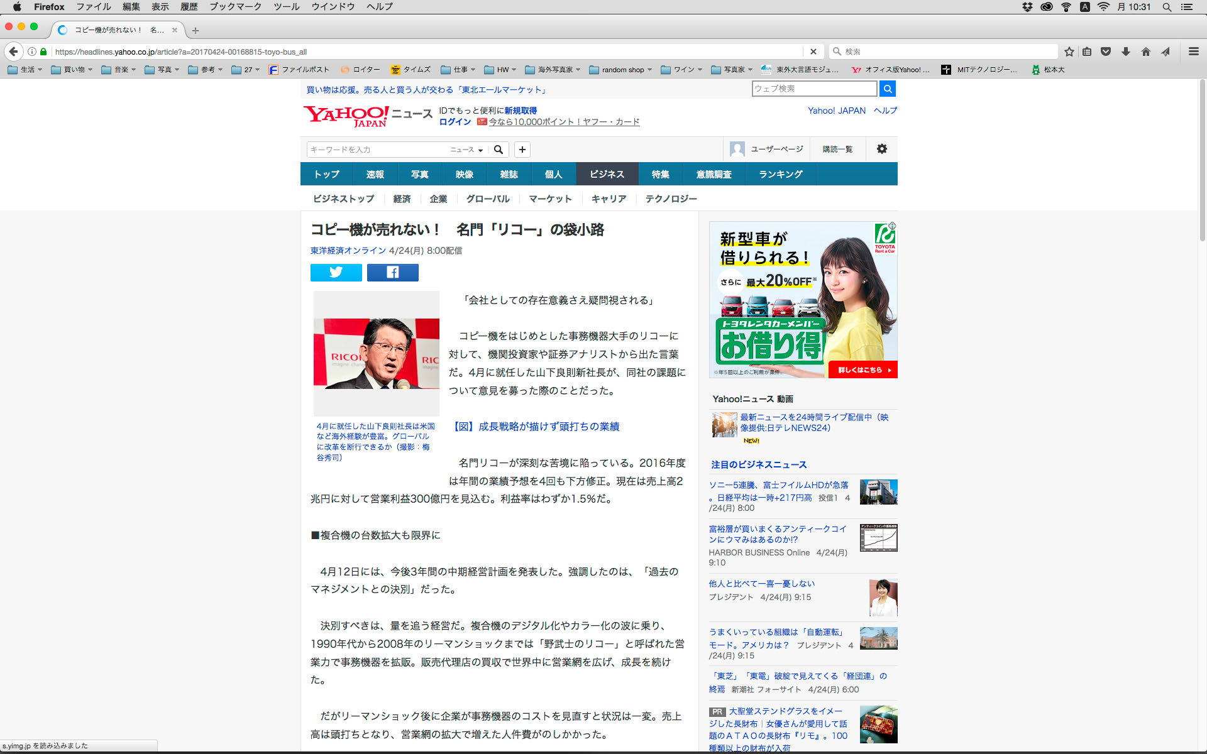Go to Firefox home page icon
Screen dimensions: 1207x754
[x=1145, y=52]
